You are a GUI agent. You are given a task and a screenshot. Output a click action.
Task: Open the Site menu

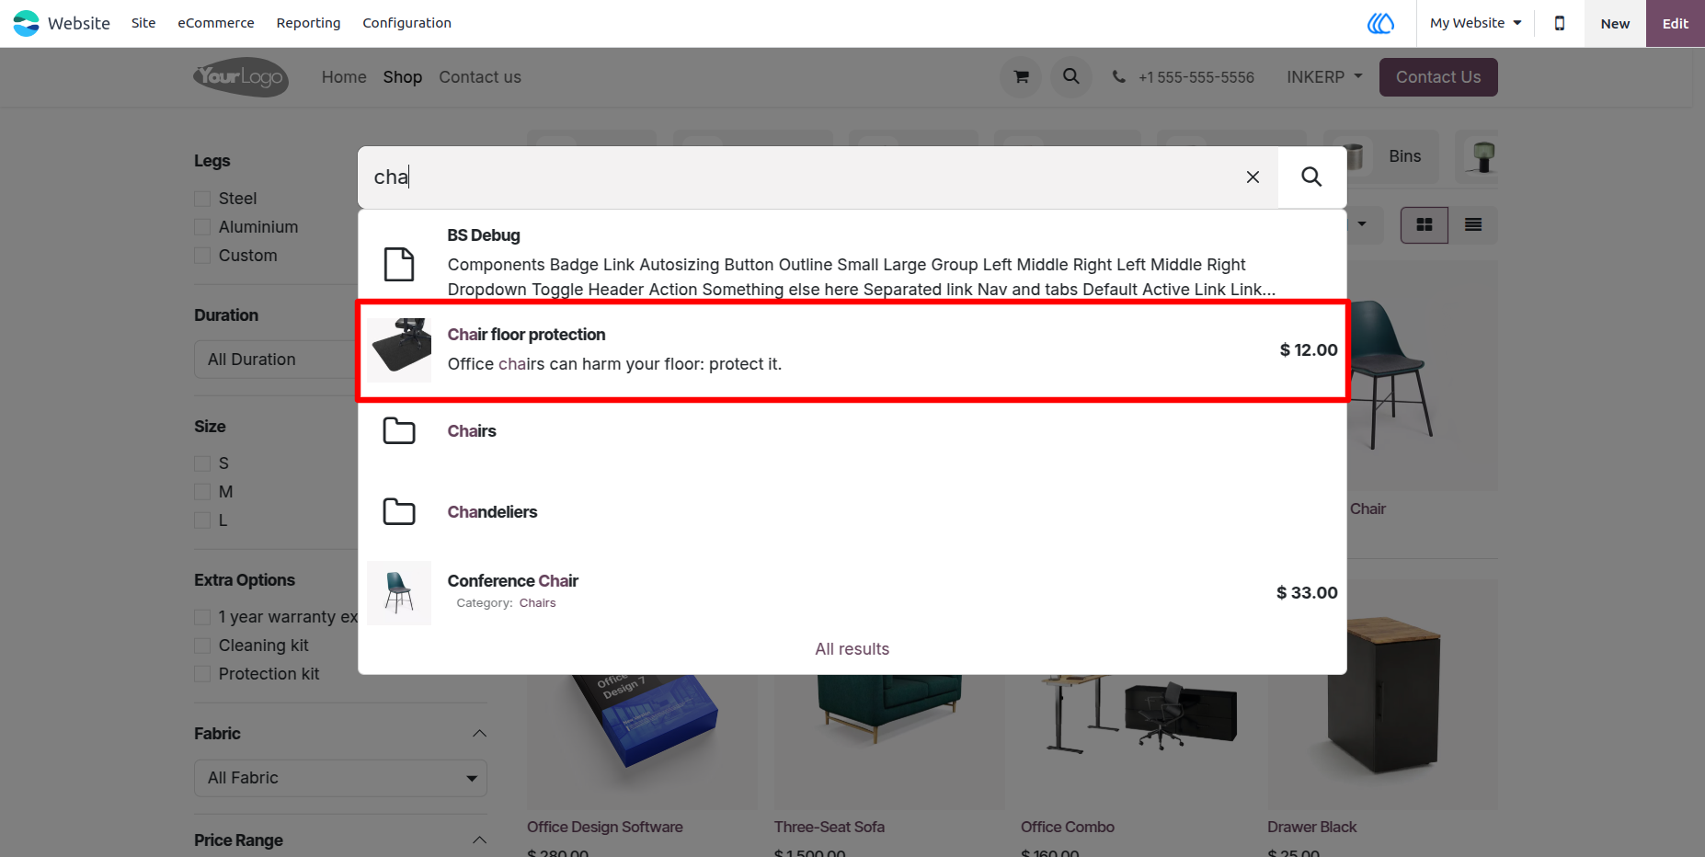pyautogui.click(x=143, y=23)
